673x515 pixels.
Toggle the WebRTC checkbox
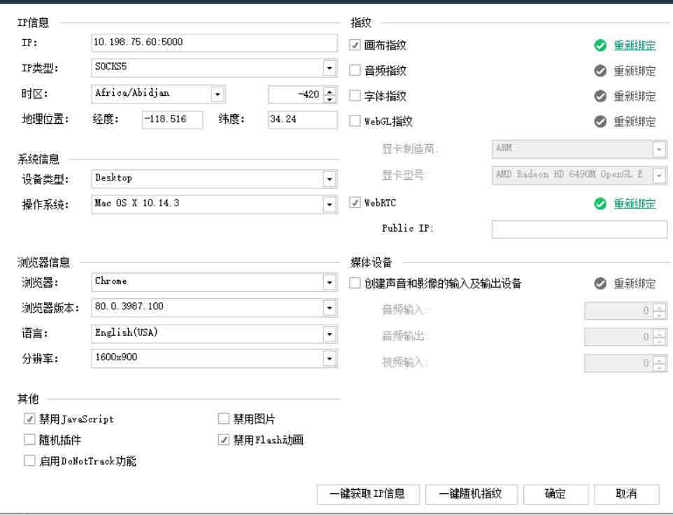(355, 202)
